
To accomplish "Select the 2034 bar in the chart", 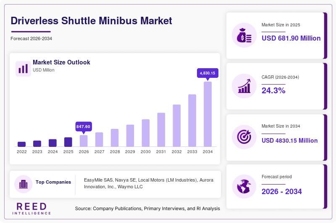I will (x=207, y=114).
